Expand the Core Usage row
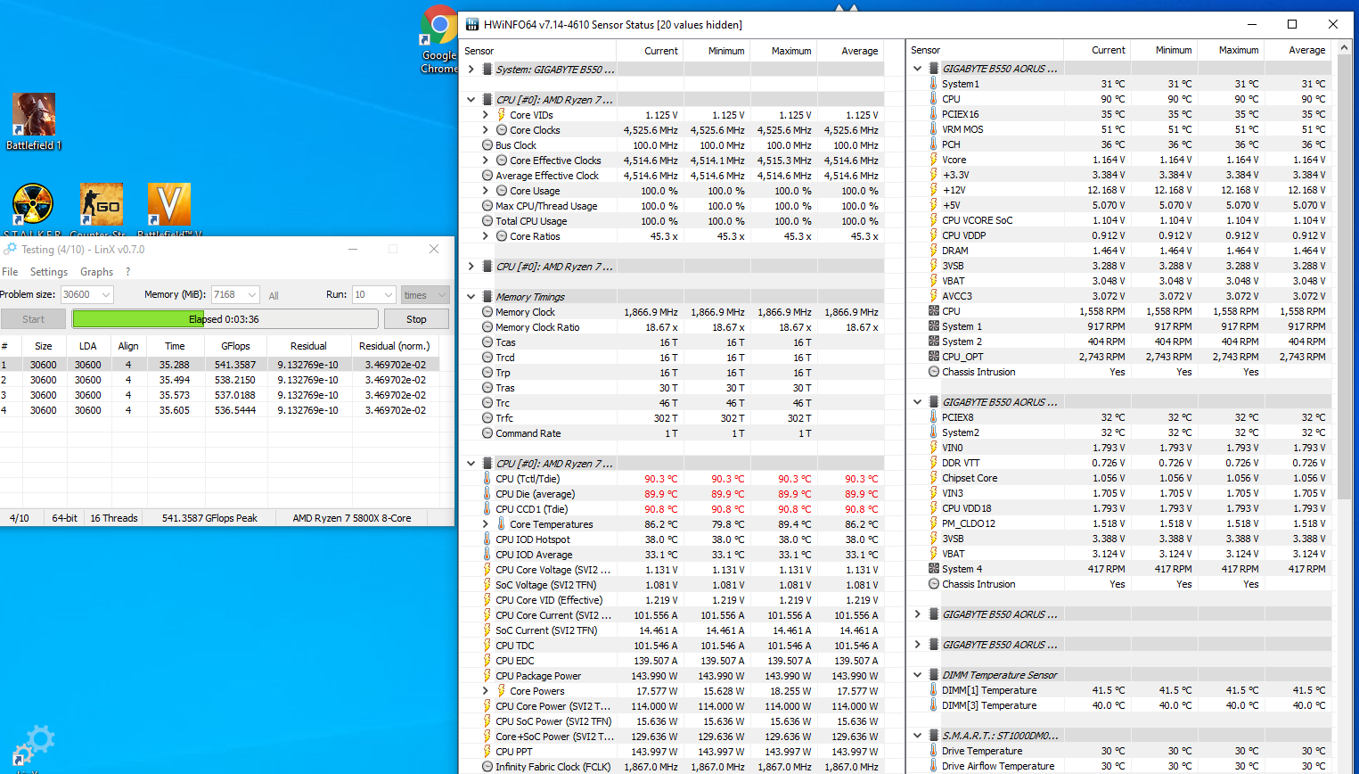The image size is (1359, 774). tap(486, 191)
